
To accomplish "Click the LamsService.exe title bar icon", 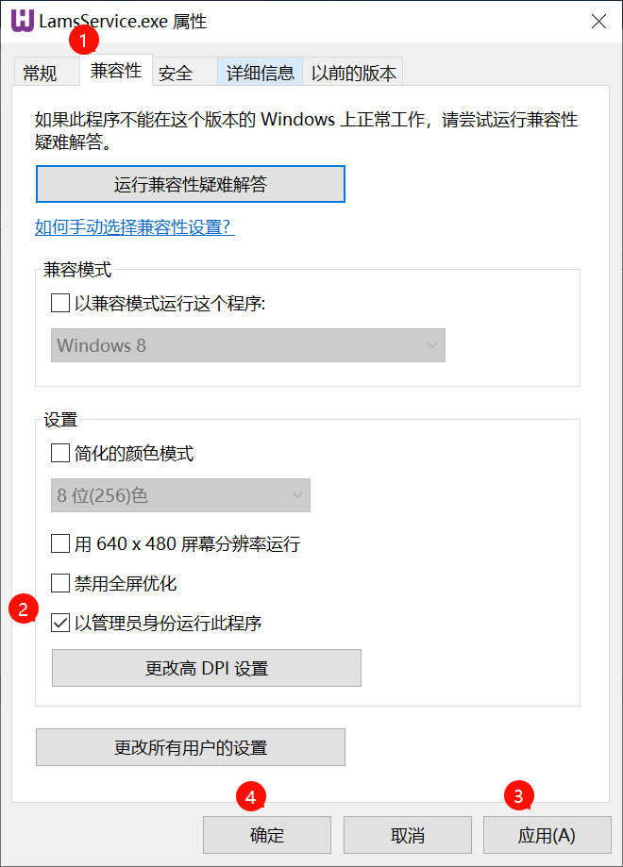I will pyautogui.click(x=22, y=21).
